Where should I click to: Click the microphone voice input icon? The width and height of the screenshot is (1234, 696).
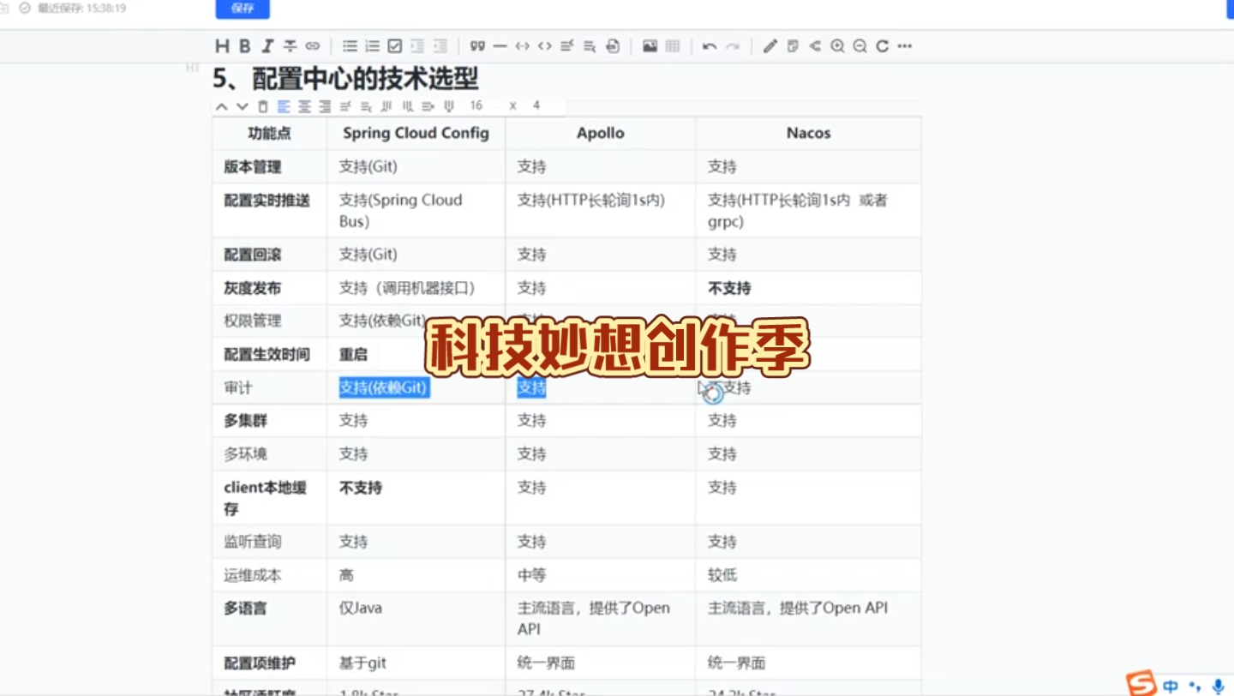point(1218,686)
